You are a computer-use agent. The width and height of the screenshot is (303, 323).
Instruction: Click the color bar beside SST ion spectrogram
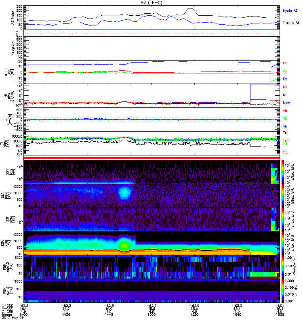click(x=283, y=172)
